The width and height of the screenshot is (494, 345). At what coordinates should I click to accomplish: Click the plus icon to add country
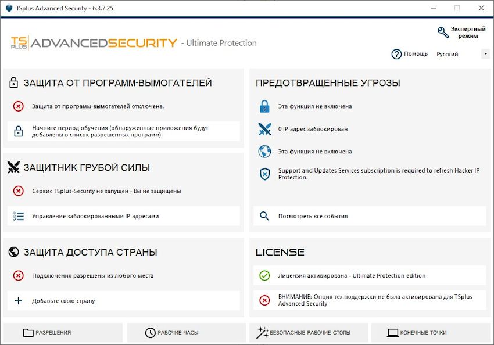click(18, 301)
